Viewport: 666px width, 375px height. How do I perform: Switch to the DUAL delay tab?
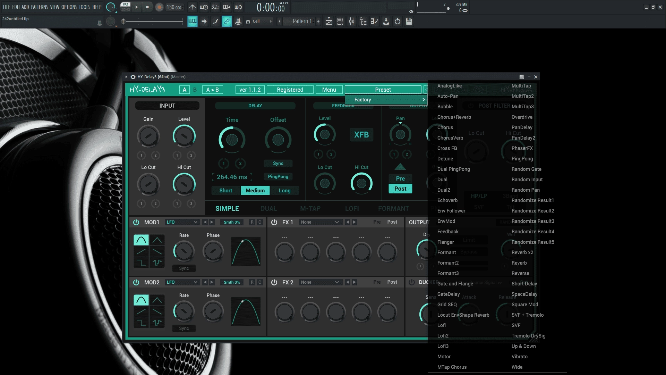coord(268,209)
